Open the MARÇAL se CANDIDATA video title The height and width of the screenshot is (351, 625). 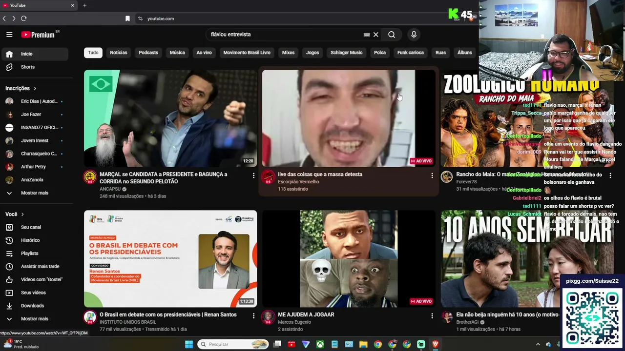[x=163, y=178]
